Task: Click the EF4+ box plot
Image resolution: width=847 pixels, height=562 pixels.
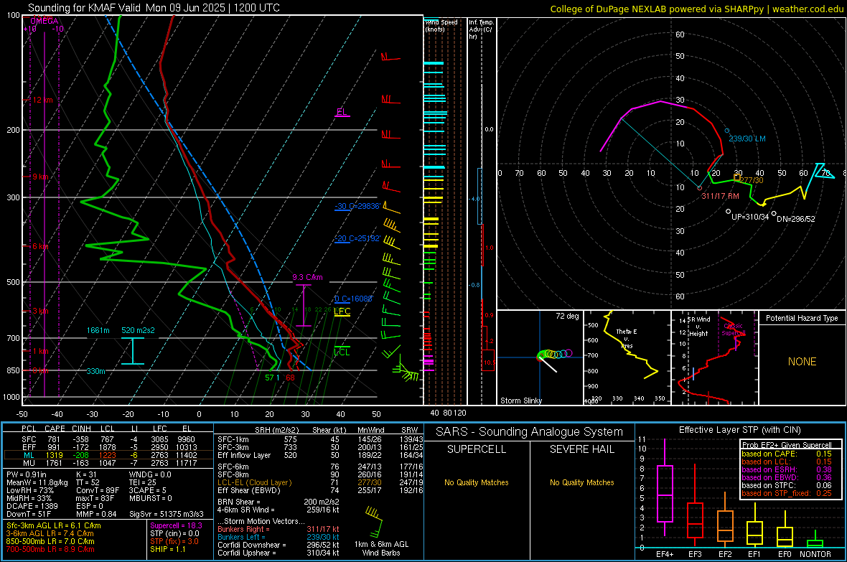Action: coord(665,488)
